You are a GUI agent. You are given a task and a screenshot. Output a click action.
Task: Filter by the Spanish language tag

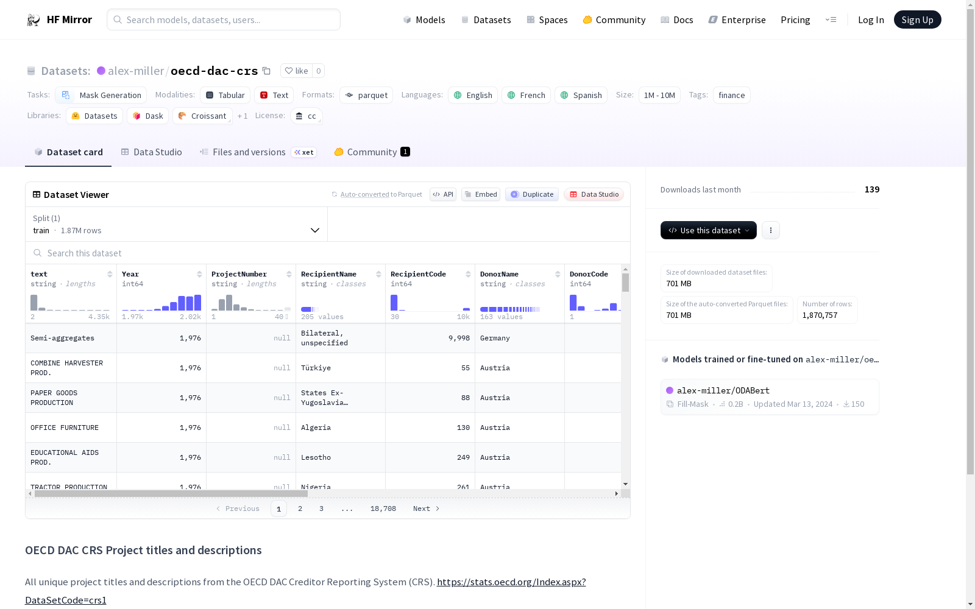coord(581,95)
